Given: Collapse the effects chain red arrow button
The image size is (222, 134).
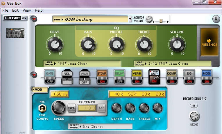Looking at the screenshot, I should click(x=34, y=75).
